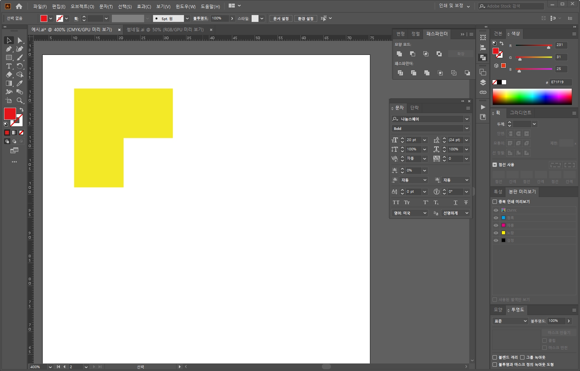Open the language dropdown
580x371 pixels.
point(410,213)
